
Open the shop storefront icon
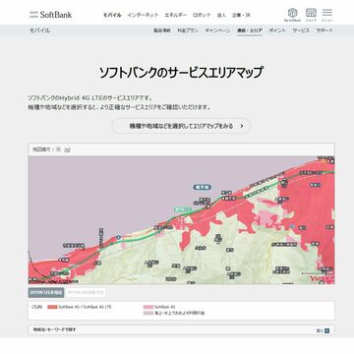[x=311, y=13]
